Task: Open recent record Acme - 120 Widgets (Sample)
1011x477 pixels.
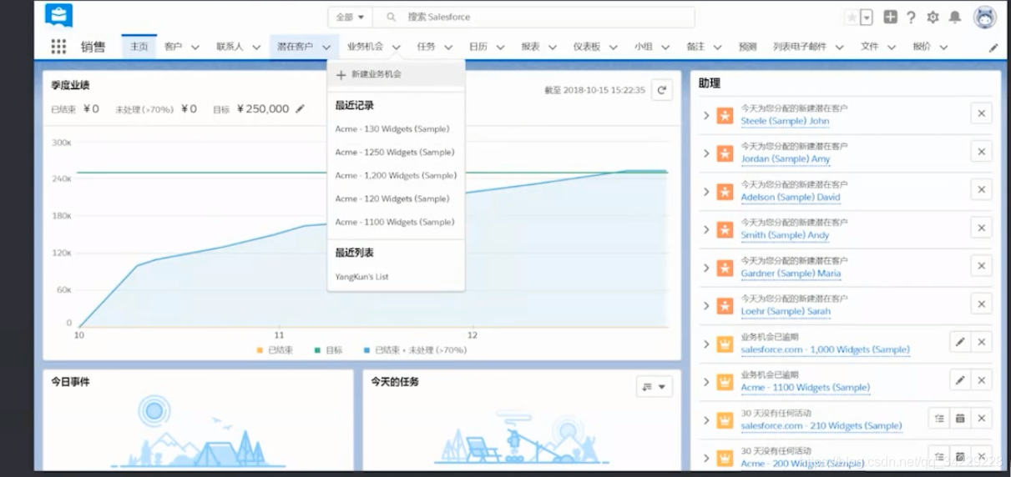Action: click(392, 199)
